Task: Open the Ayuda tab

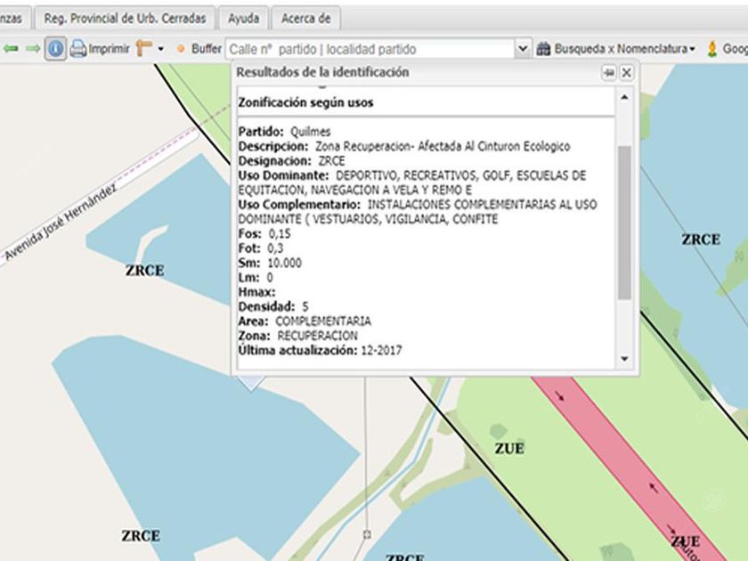Action: [x=243, y=18]
